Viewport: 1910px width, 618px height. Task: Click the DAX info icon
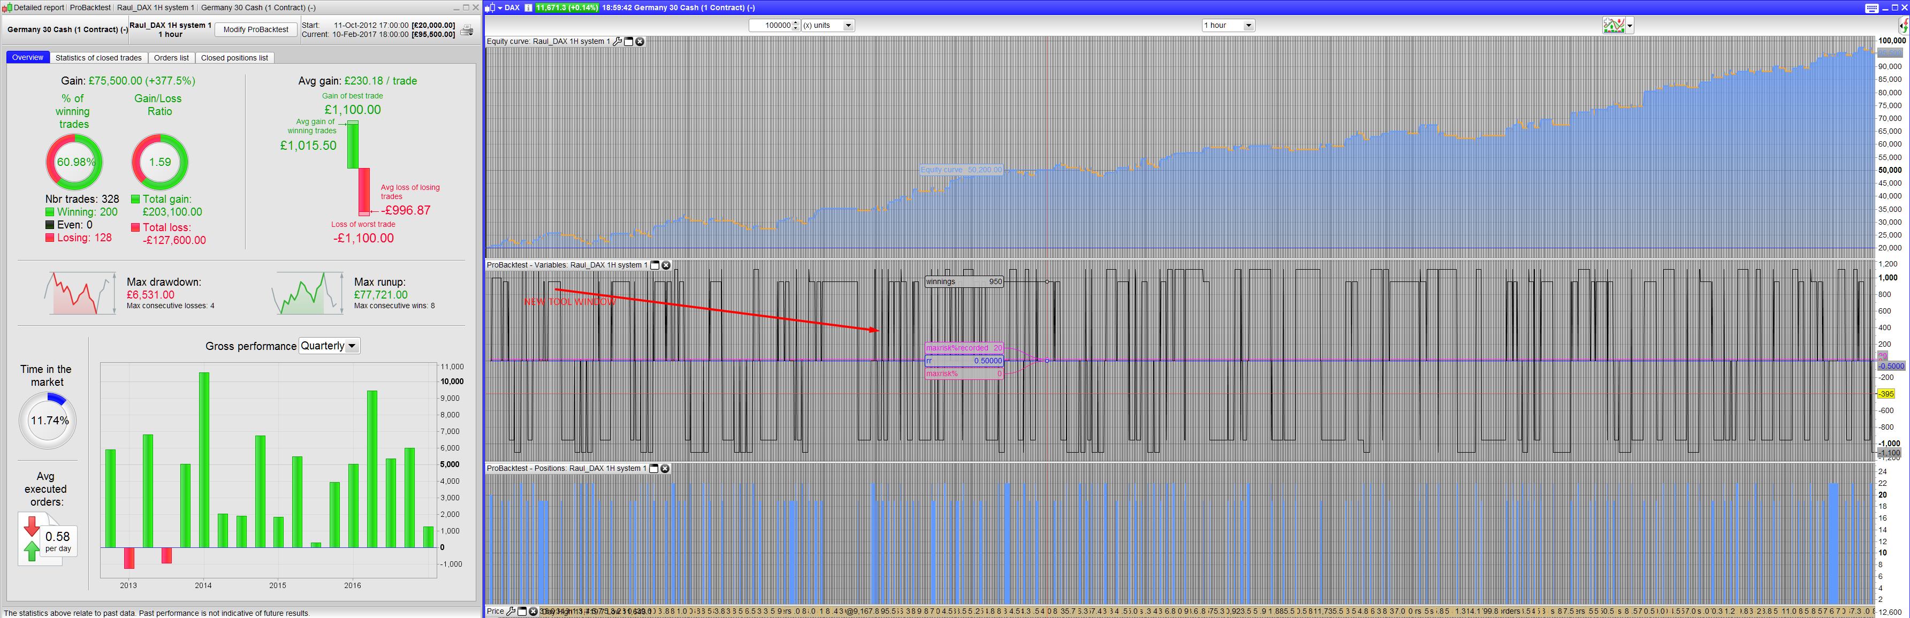click(528, 7)
